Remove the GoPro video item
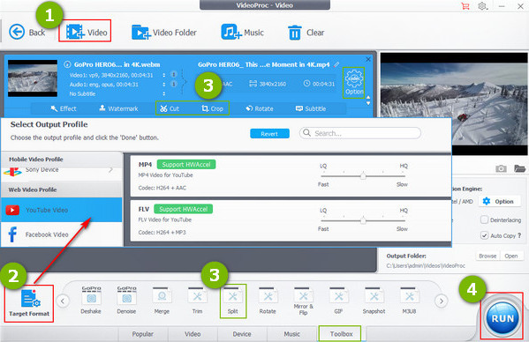 pyautogui.click(x=368, y=59)
